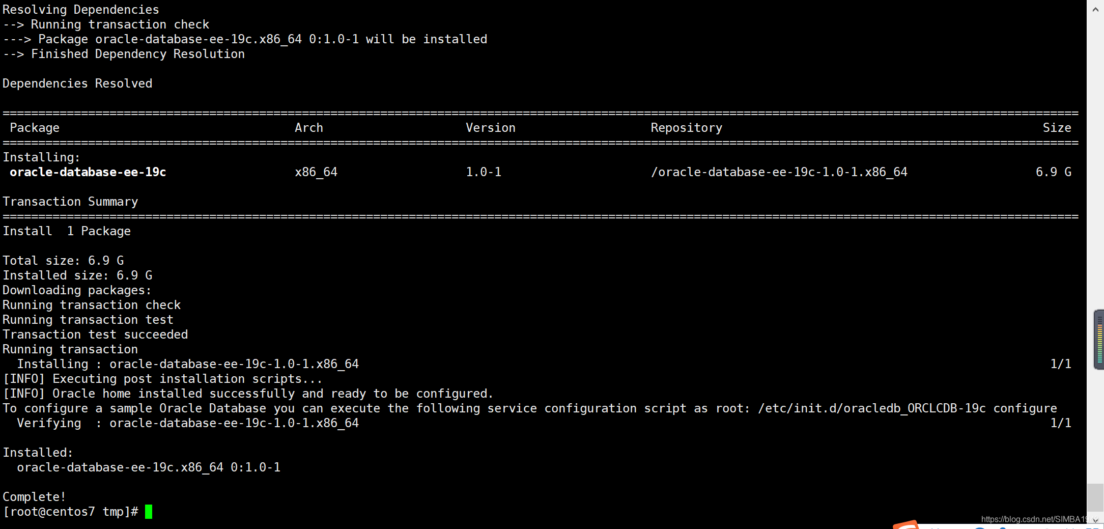Click the green terminal cursor block
Image resolution: width=1104 pixels, height=529 pixels.
[x=149, y=511]
